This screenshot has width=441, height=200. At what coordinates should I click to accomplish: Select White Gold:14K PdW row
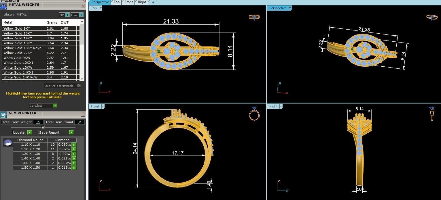(41, 77)
